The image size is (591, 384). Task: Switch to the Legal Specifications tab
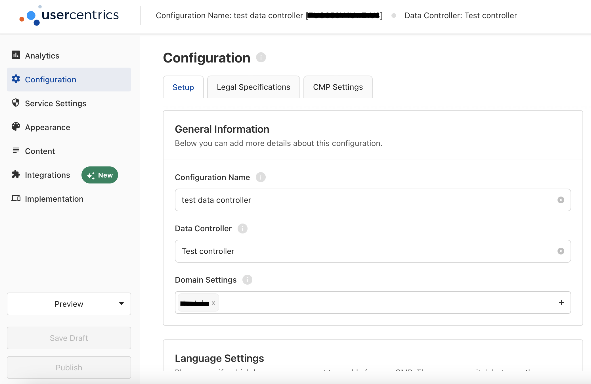[253, 87]
